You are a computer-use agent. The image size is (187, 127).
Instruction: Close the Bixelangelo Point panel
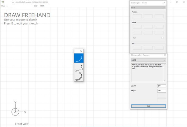point(164,3)
